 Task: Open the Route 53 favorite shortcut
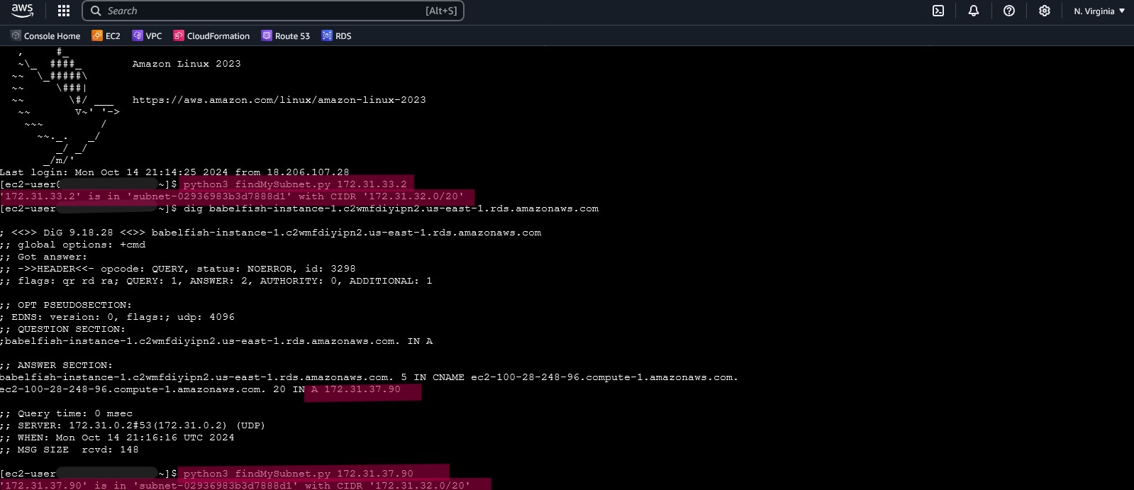285,35
